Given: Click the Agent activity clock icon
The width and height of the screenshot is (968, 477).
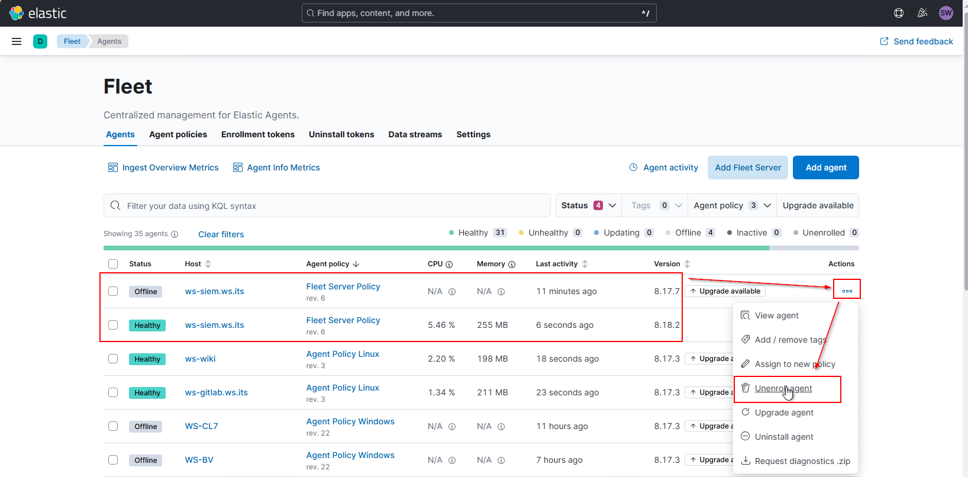Looking at the screenshot, I should pos(633,167).
